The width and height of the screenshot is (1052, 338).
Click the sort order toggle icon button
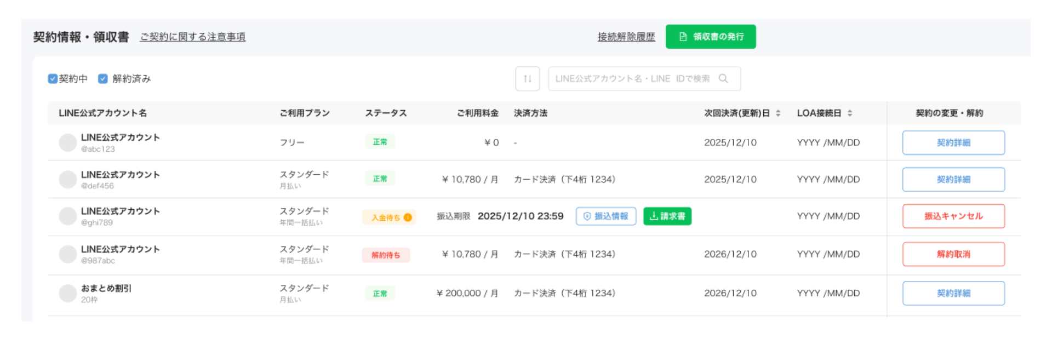click(x=527, y=79)
